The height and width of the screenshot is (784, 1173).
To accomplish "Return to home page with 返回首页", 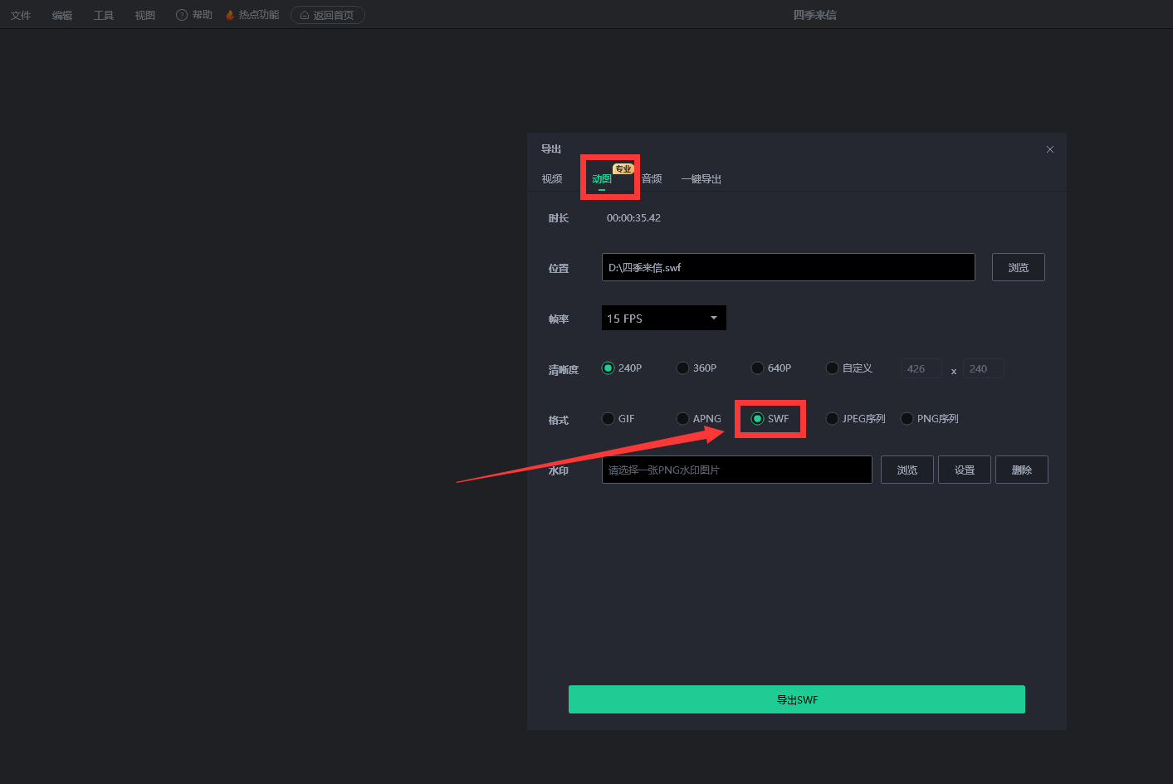I will click(328, 15).
